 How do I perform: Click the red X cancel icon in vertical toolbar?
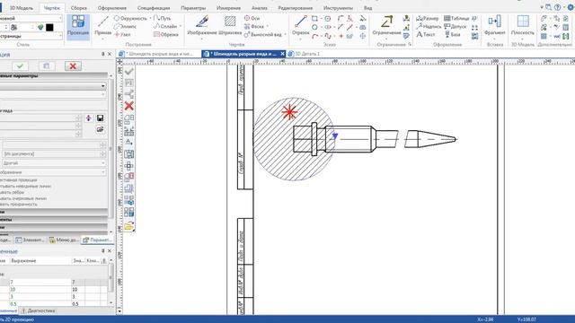pyautogui.click(x=128, y=106)
